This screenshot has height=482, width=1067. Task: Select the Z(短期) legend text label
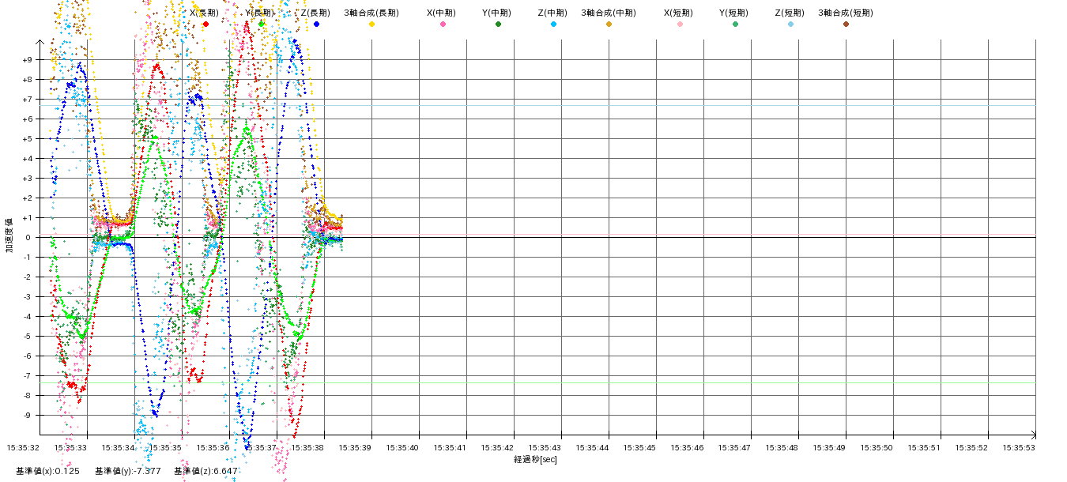789,13
